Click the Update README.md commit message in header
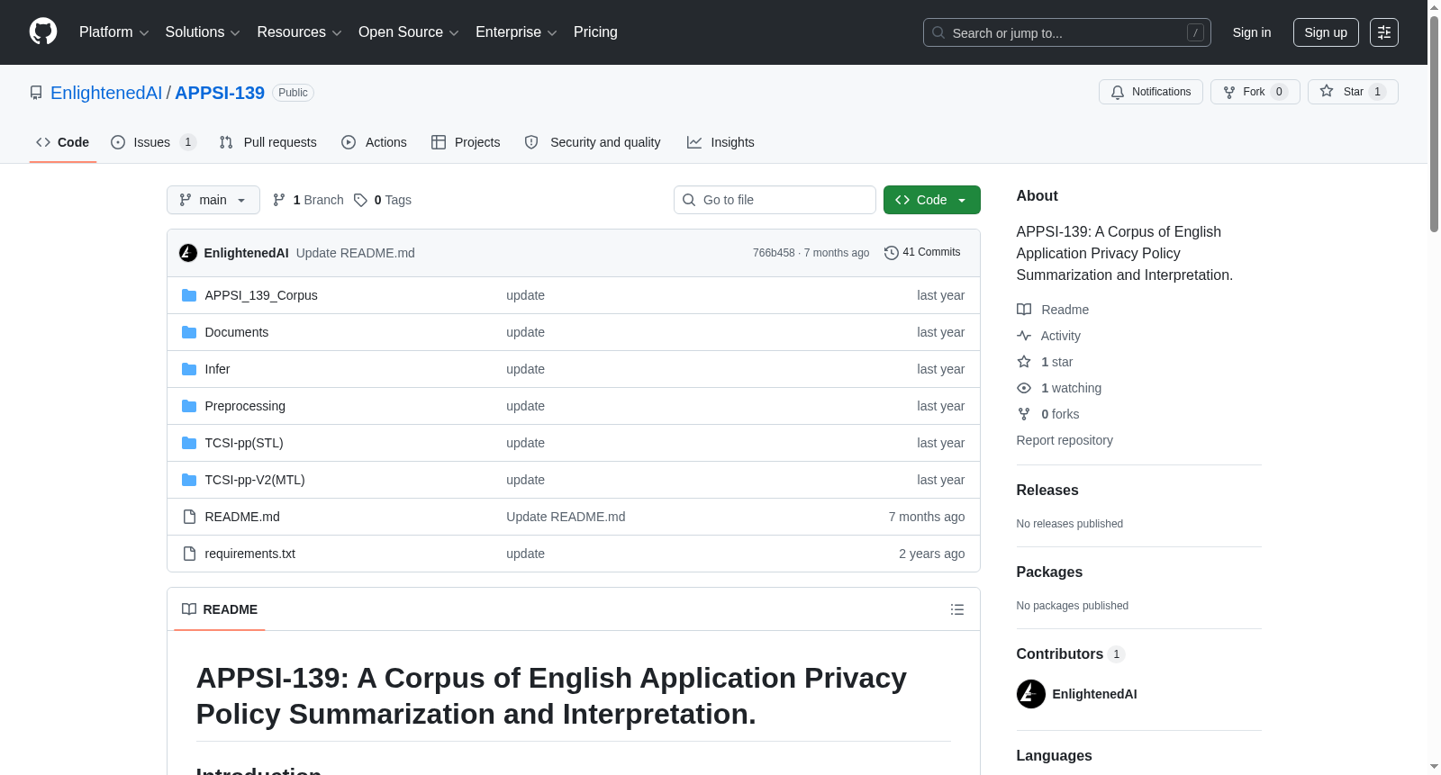1441x775 pixels. (x=356, y=253)
